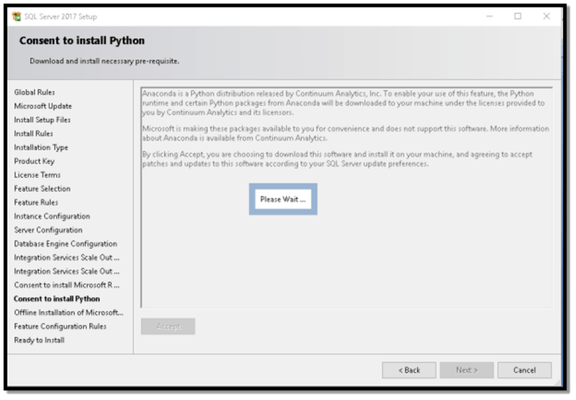Select Feature Configuration Rules step
The width and height of the screenshot is (576, 400).
coord(61,327)
